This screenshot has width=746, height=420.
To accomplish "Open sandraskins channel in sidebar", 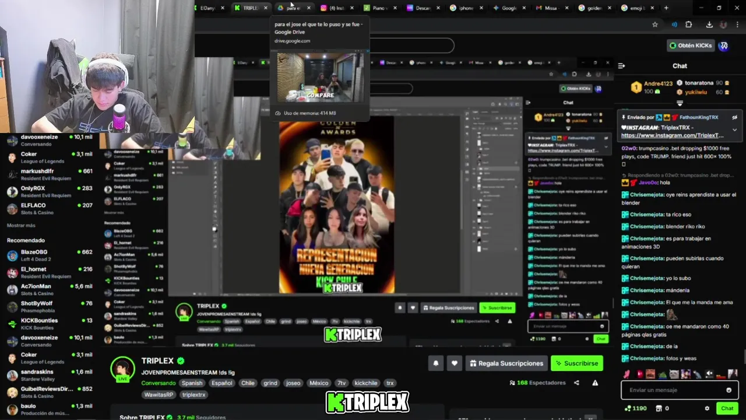I will (50, 375).
